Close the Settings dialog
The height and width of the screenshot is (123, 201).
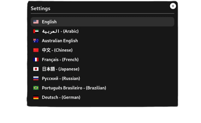pyautogui.click(x=173, y=6)
